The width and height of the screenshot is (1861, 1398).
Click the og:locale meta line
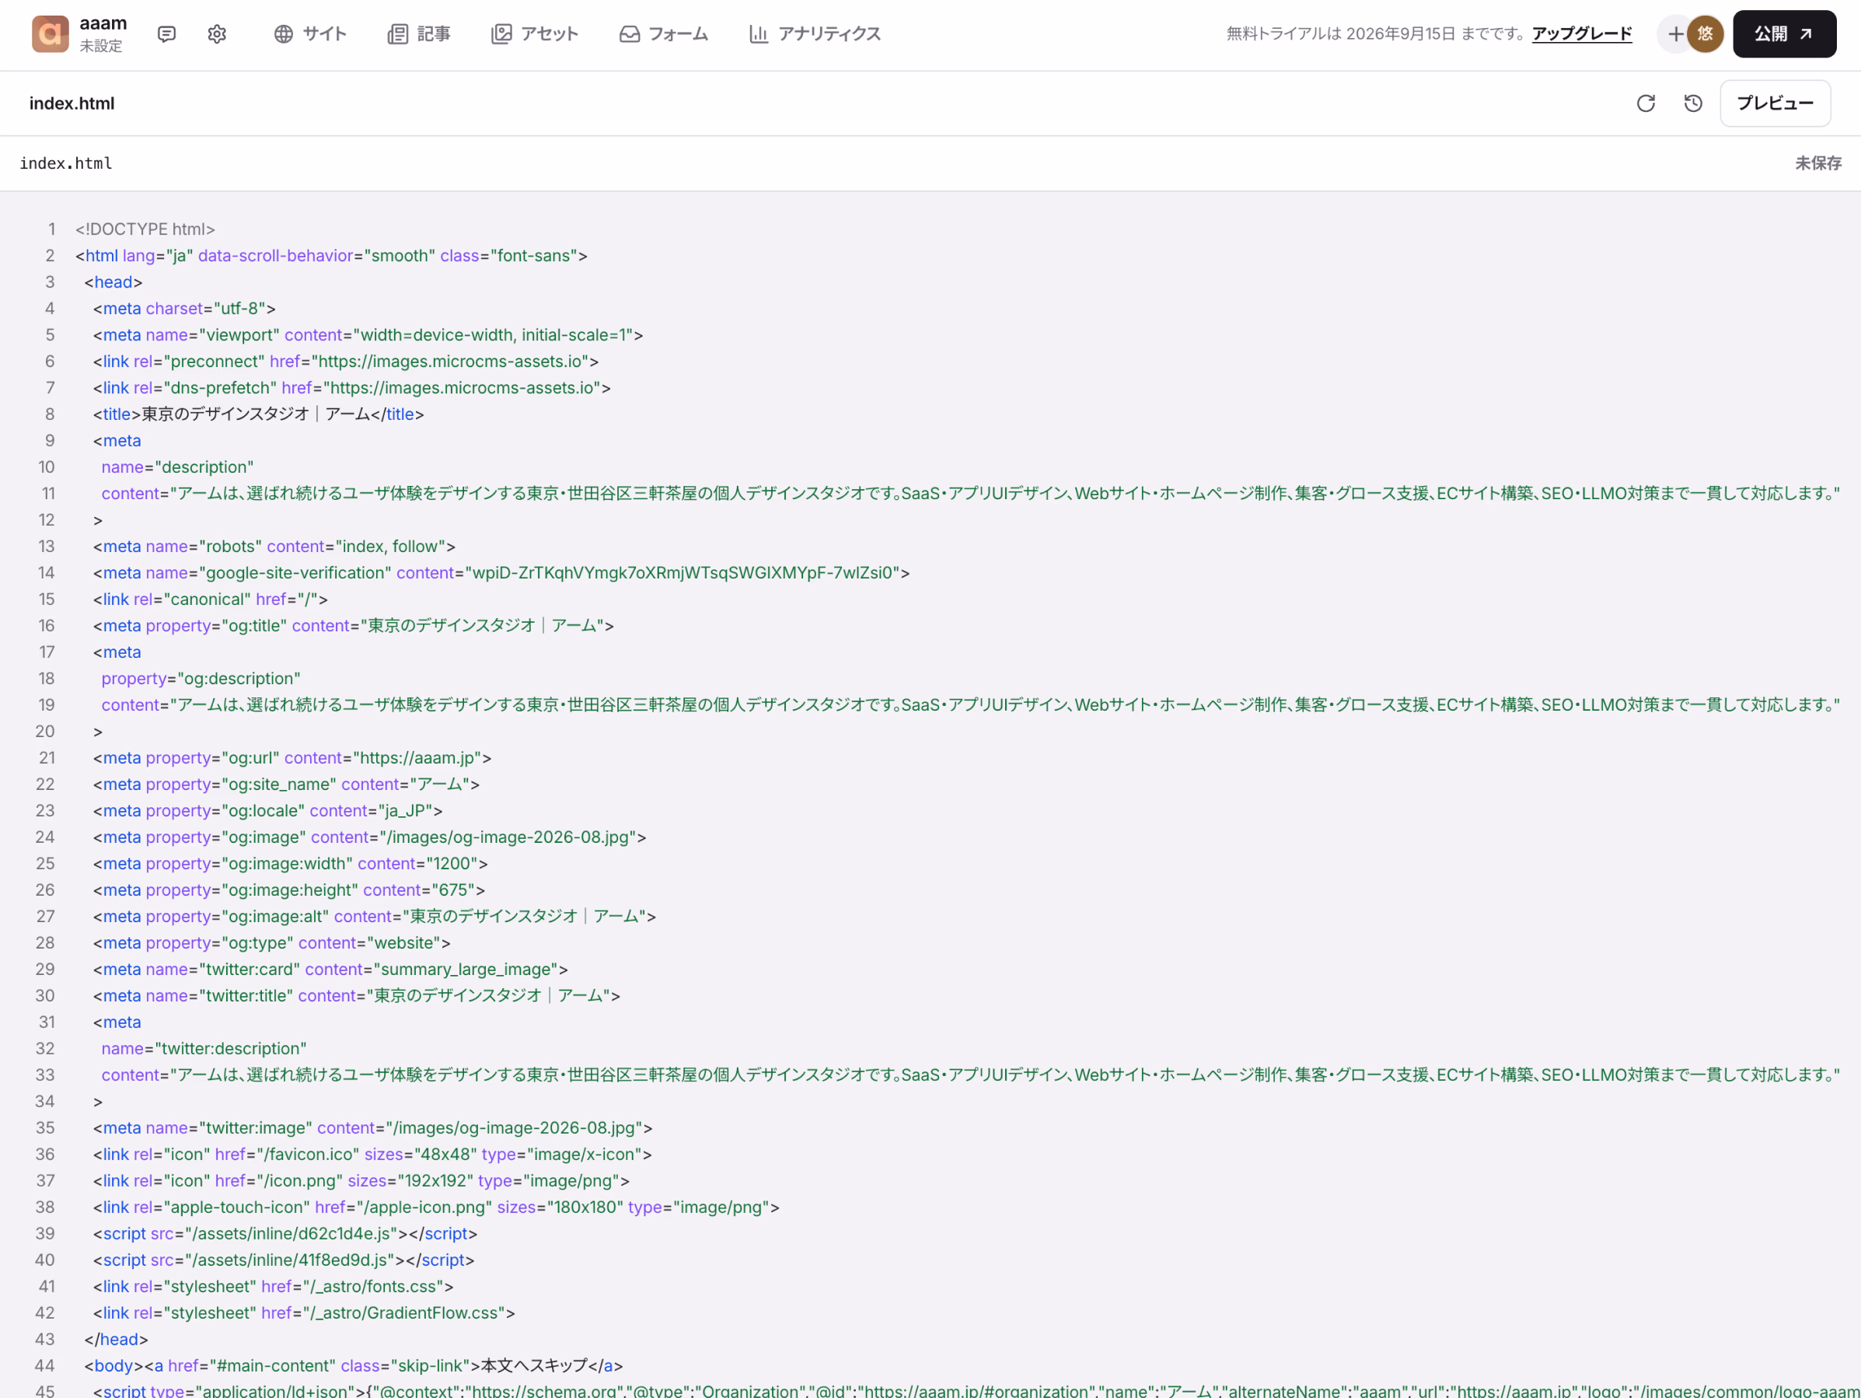pyautogui.click(x=267, y=810)
